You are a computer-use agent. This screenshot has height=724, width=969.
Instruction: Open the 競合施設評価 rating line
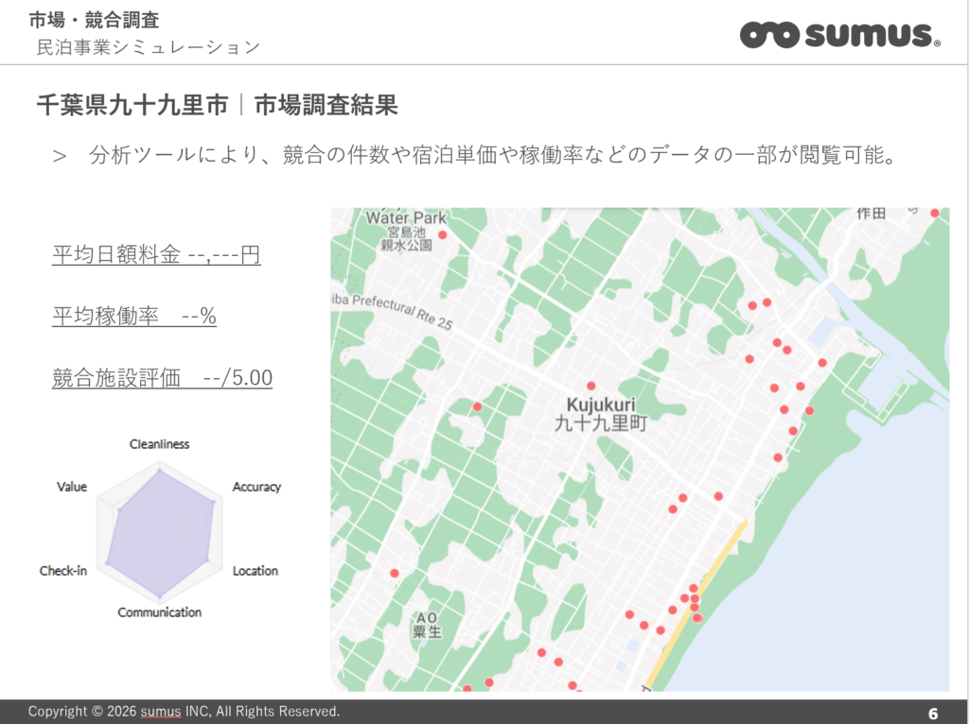click(x=162, y=379)
